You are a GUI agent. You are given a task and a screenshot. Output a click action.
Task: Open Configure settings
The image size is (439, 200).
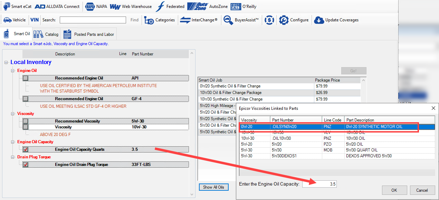[294, 20]
